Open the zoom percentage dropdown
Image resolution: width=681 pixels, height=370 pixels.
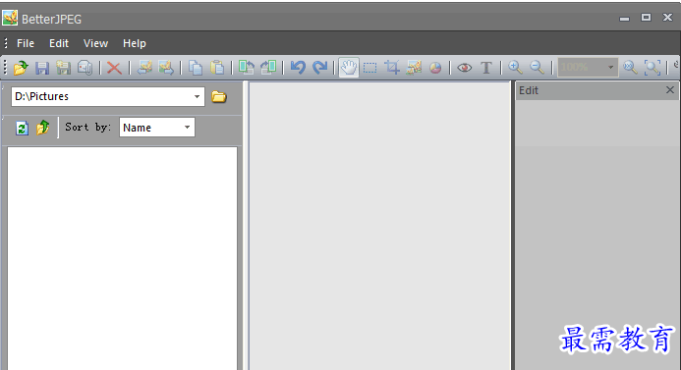[x=610, y=68]
